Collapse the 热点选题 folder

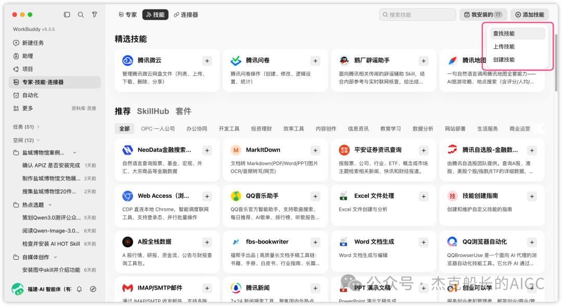click(x=50, y=205)
